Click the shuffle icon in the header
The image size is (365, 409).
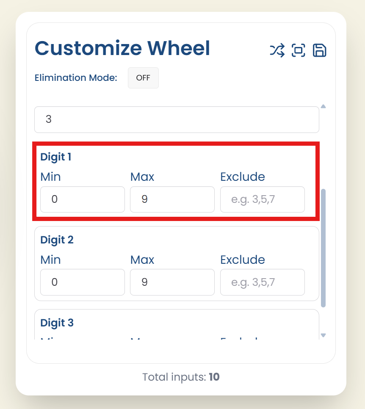(277, 50)
